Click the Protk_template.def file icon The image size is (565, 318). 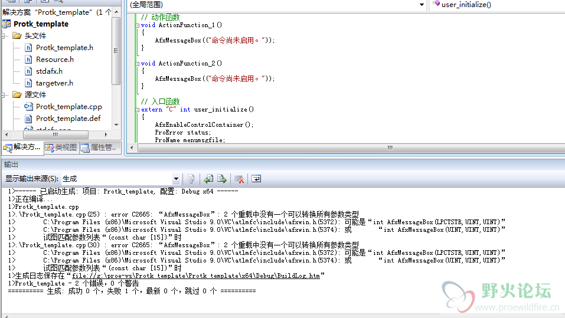[28, 119]
